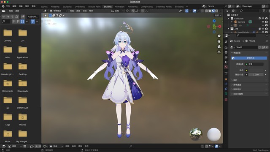Click the blue Z axis on navigation gizmo

214,21
